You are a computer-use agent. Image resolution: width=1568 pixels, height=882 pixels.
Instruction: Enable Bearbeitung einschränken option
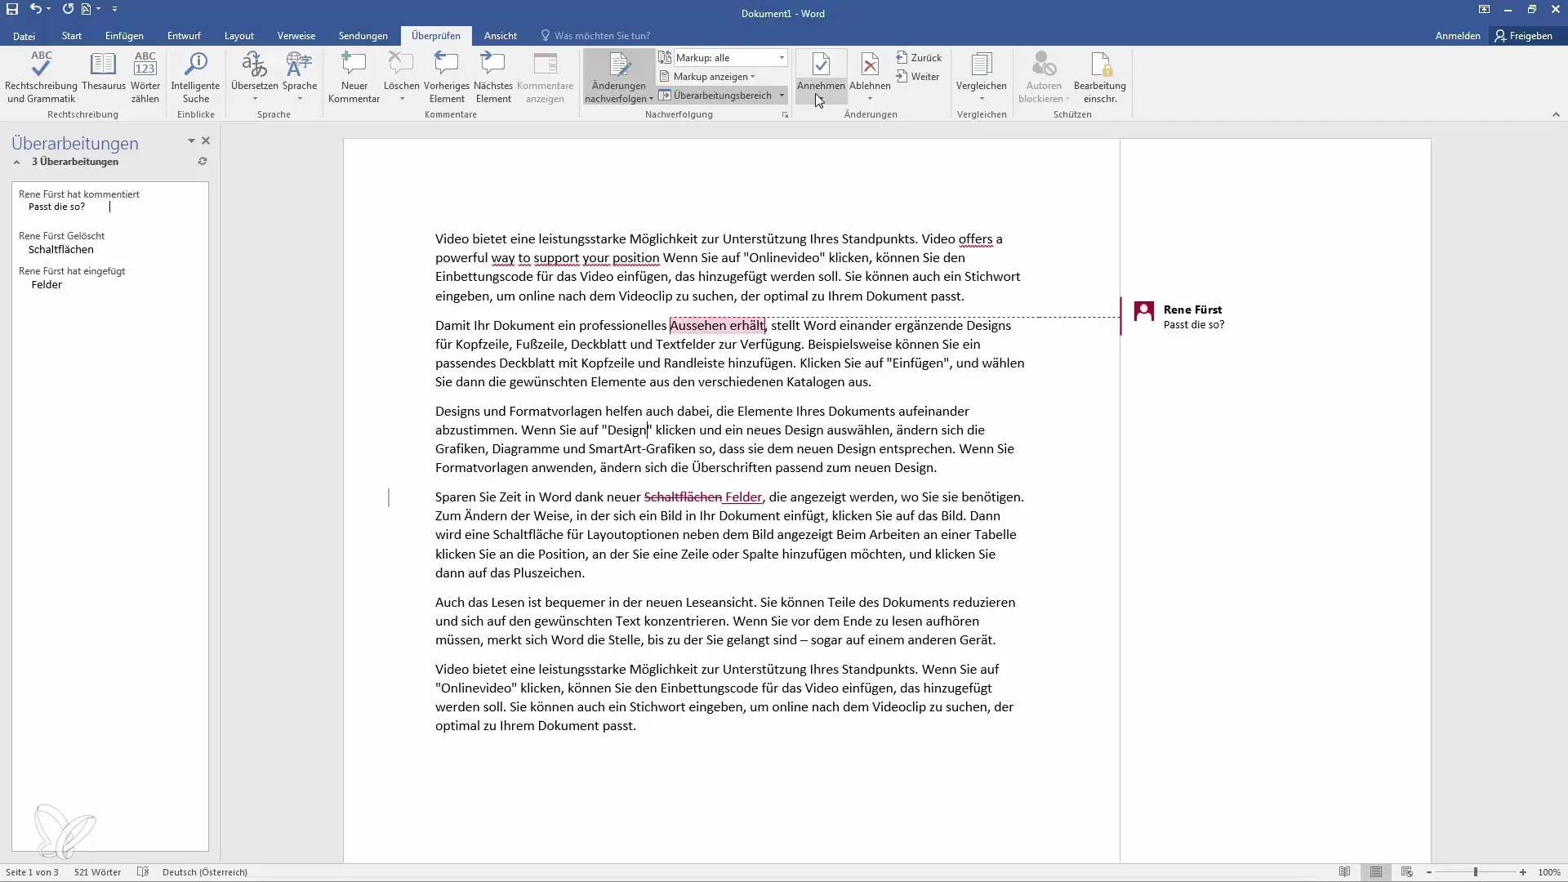(x=1101, y=75)
